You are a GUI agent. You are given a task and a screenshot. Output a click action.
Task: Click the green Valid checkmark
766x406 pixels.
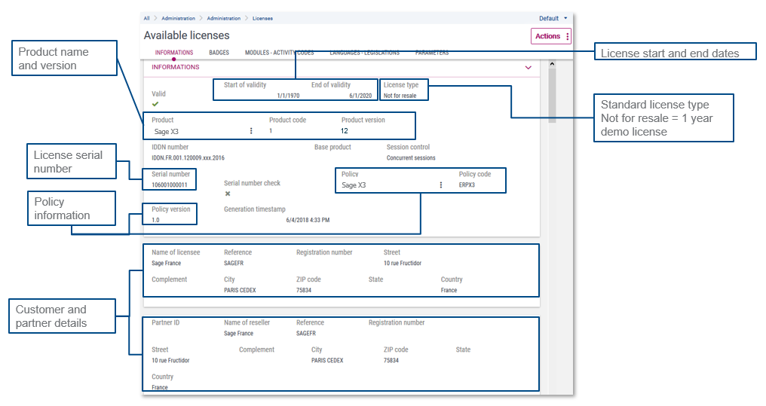click(x=155, y=104)
